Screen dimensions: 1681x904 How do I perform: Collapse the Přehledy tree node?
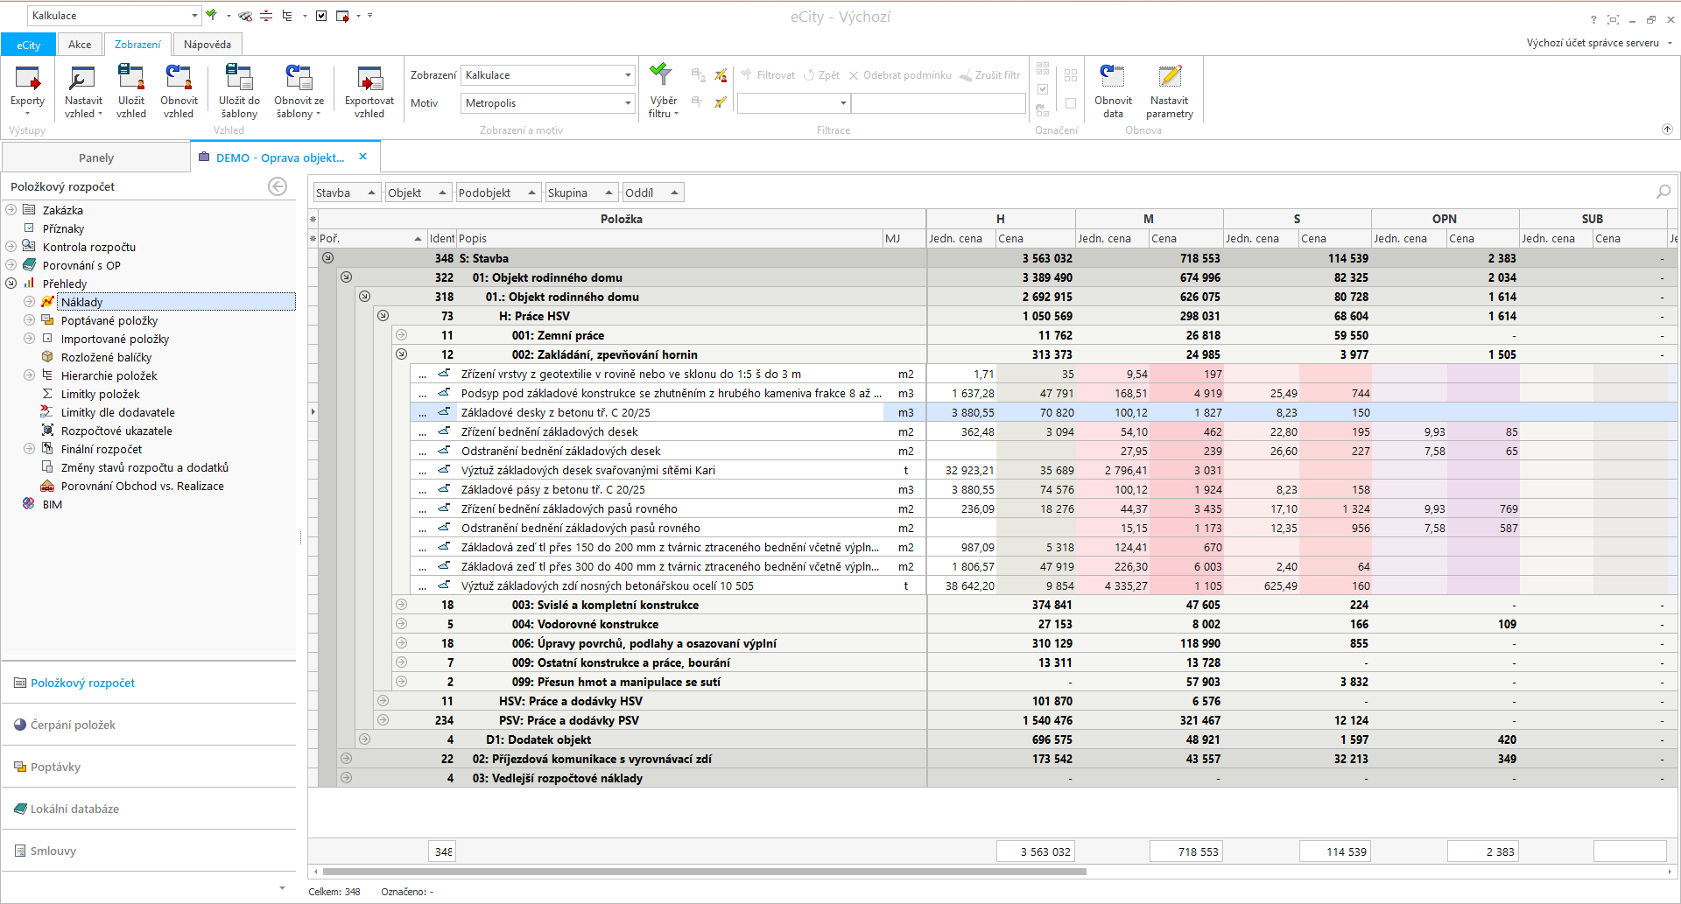click(x=11, y=284)
